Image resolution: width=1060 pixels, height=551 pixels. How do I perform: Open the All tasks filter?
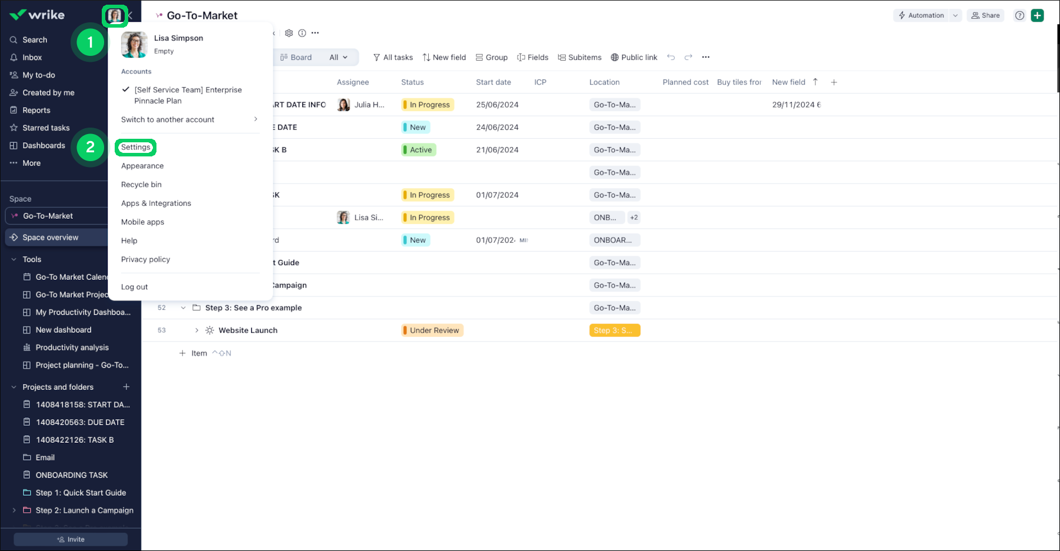coord(393,58)
